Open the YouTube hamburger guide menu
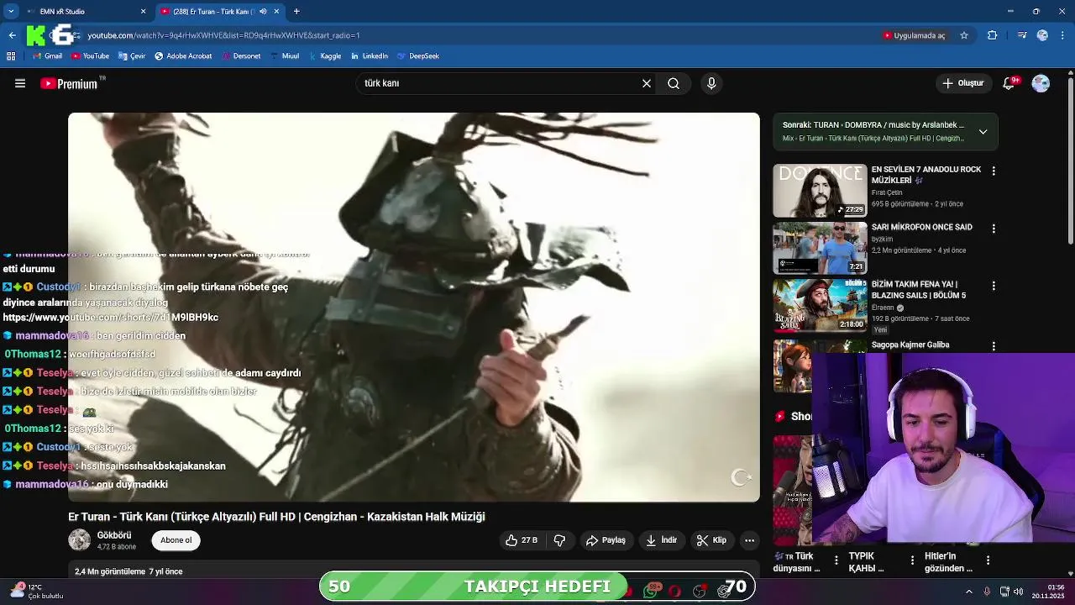Image resolution: width=1075 pixels, height=605 pixels. click(20, 83)
